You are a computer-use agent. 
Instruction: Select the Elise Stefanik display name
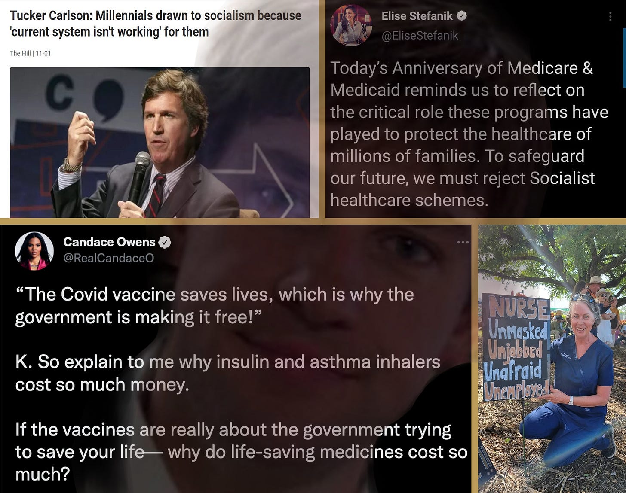tap(417, 16)
